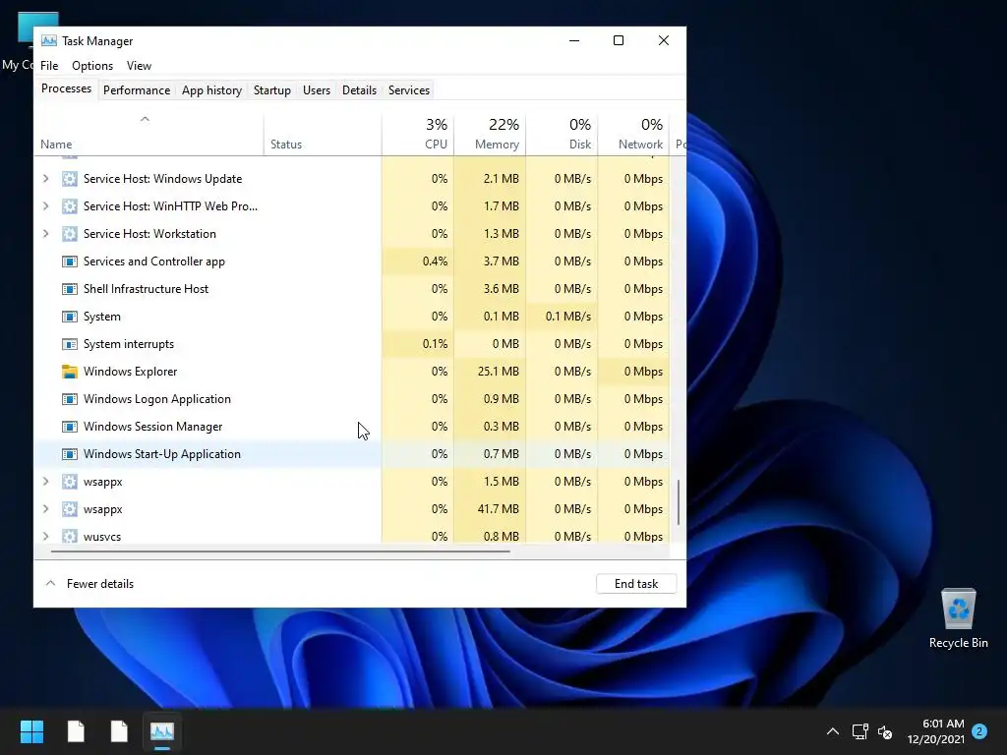The height and width of the screenshot is (755, 1007).
Task: Click the wusvcs gear icon
Action: 70,536
